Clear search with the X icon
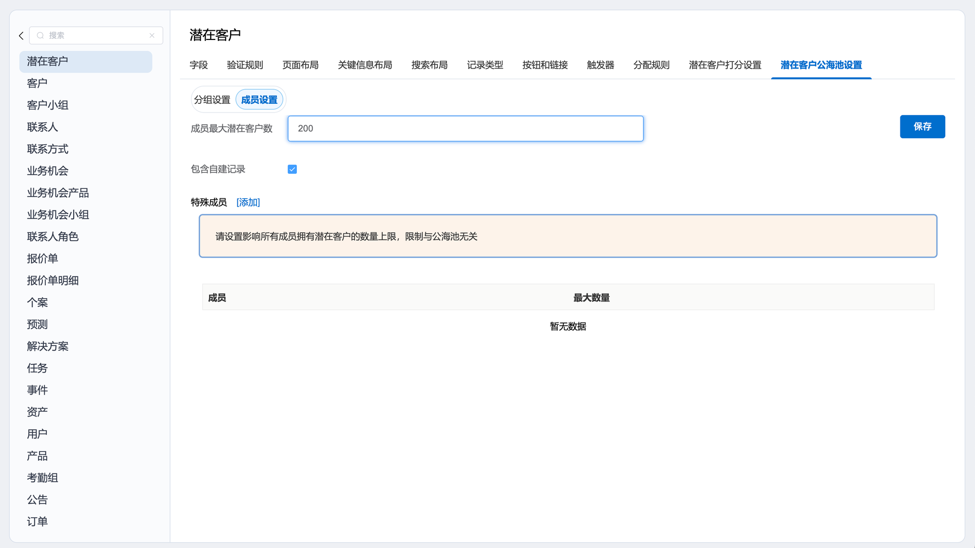 (152, 36)
